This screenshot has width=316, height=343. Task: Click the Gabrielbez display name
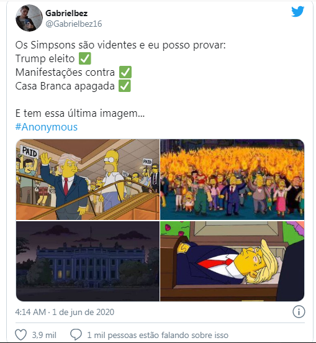pos(66,13)
